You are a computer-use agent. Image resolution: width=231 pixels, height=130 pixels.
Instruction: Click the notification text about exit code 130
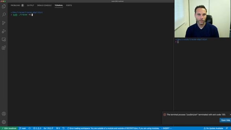pos(196,114)
